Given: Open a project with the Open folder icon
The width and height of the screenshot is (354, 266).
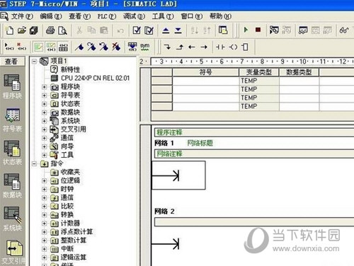Looking at the screenshot, I should click(22, 30).
